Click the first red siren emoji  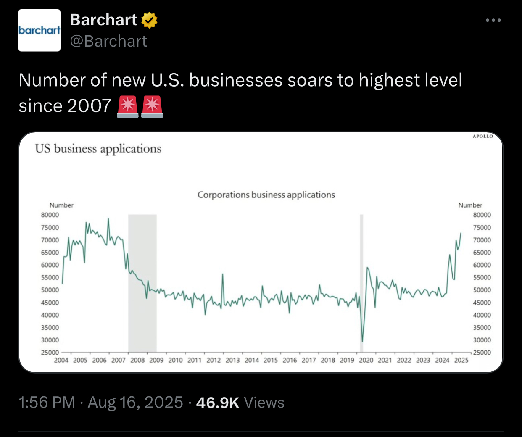128,106
